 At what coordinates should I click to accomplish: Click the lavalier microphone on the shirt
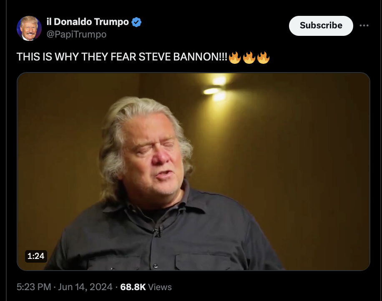click(x=158, y=231)
